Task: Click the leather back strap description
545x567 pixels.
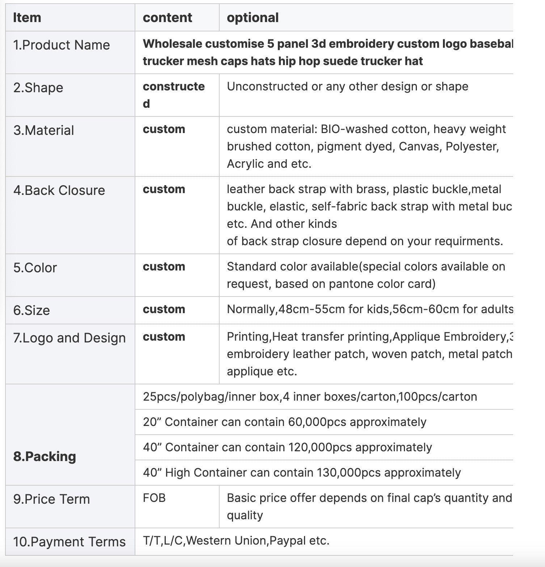Action: 369,215
